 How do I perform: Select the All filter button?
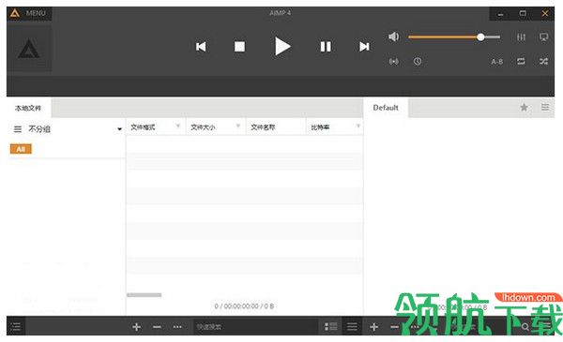[21, 149]
